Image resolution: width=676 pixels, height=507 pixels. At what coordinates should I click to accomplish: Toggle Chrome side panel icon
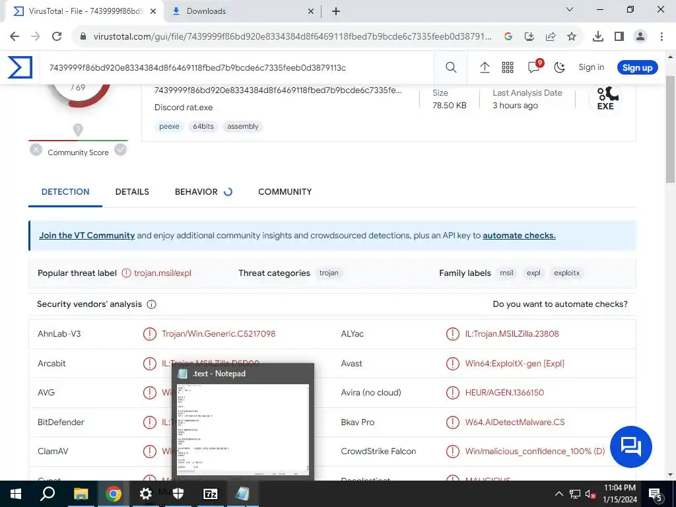[619, 37]
